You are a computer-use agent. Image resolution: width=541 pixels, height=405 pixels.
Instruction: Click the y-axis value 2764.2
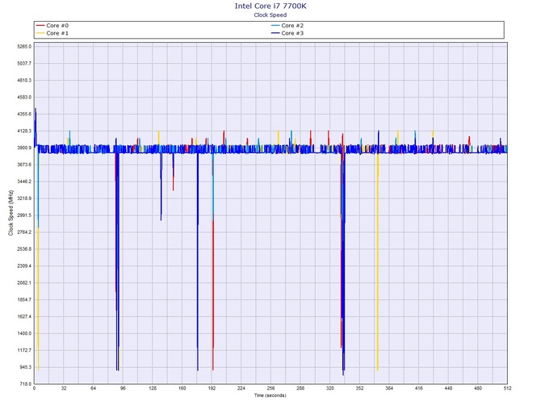point(24,232)
